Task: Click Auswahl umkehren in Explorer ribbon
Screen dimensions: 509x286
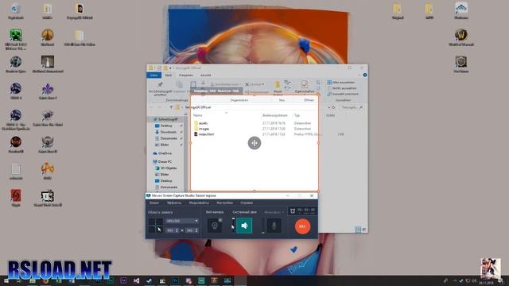Action: click(x=343, y=94)
